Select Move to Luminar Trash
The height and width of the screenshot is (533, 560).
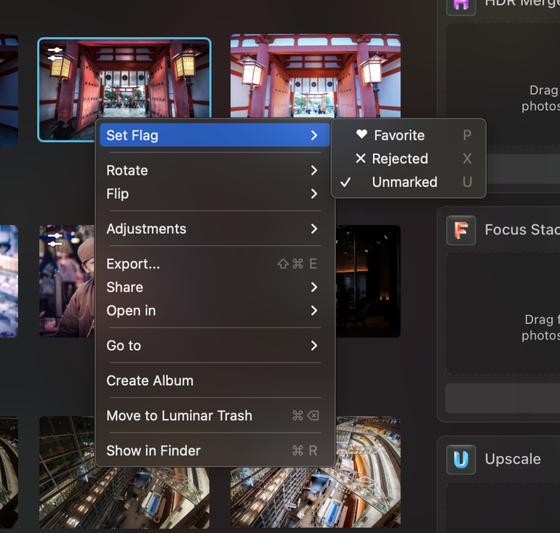214,415
